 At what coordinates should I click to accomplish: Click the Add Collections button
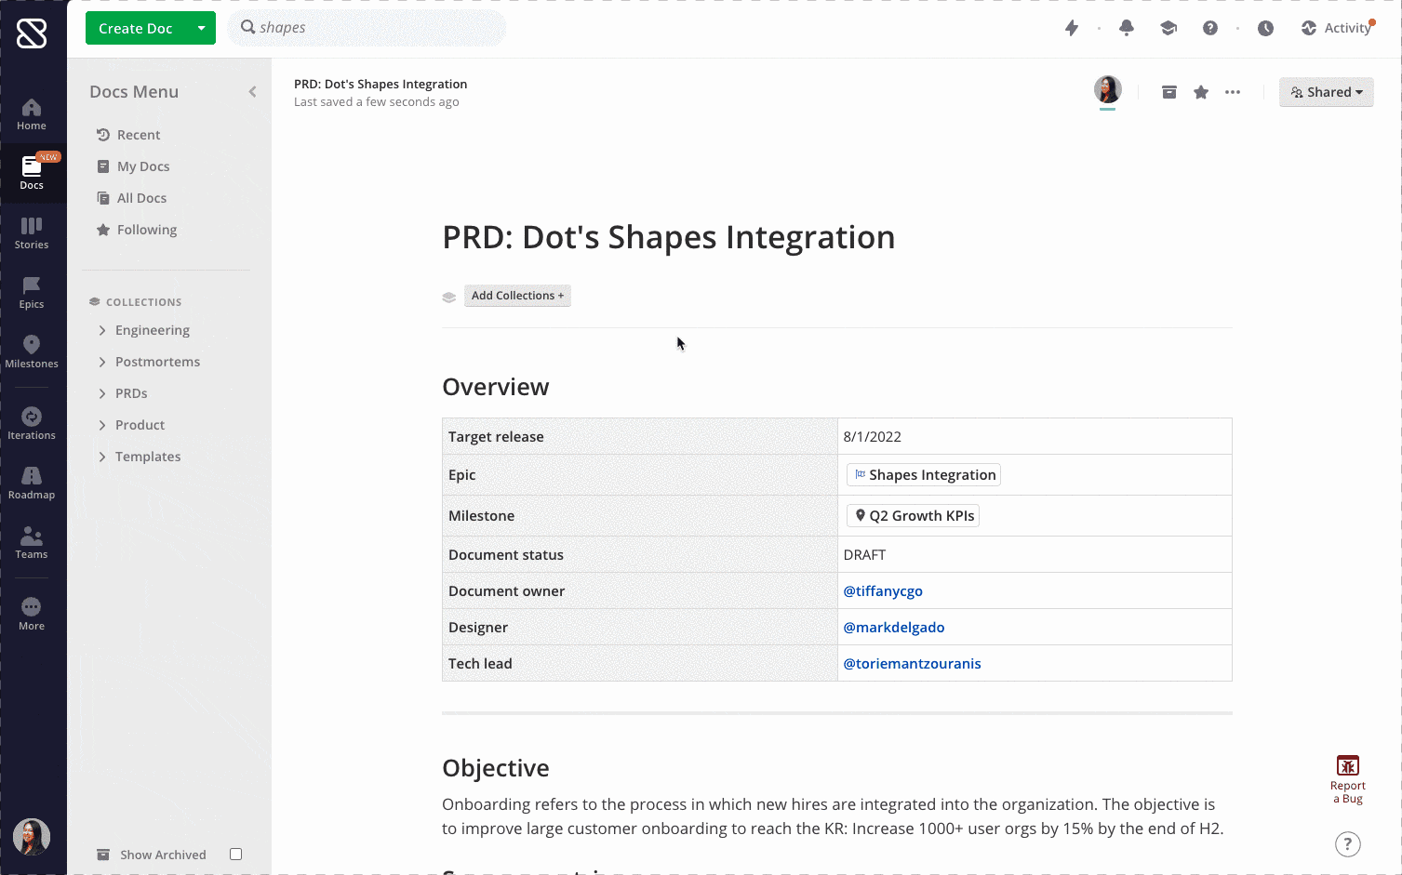click(x=517, y=296)
